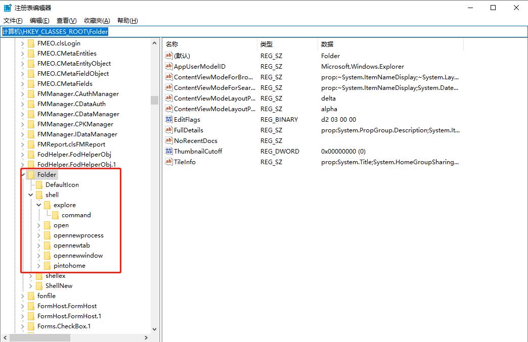528x342 pixels.
Task: Click the REG_BINARY type cell
Action: [279, 119]
